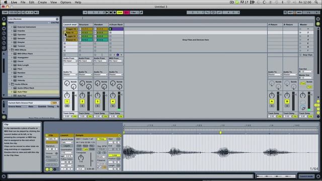The width and height of the screenshot is (322, 181).
Task: Open File Browser 1 icon
Action: [x=4, y=33]
